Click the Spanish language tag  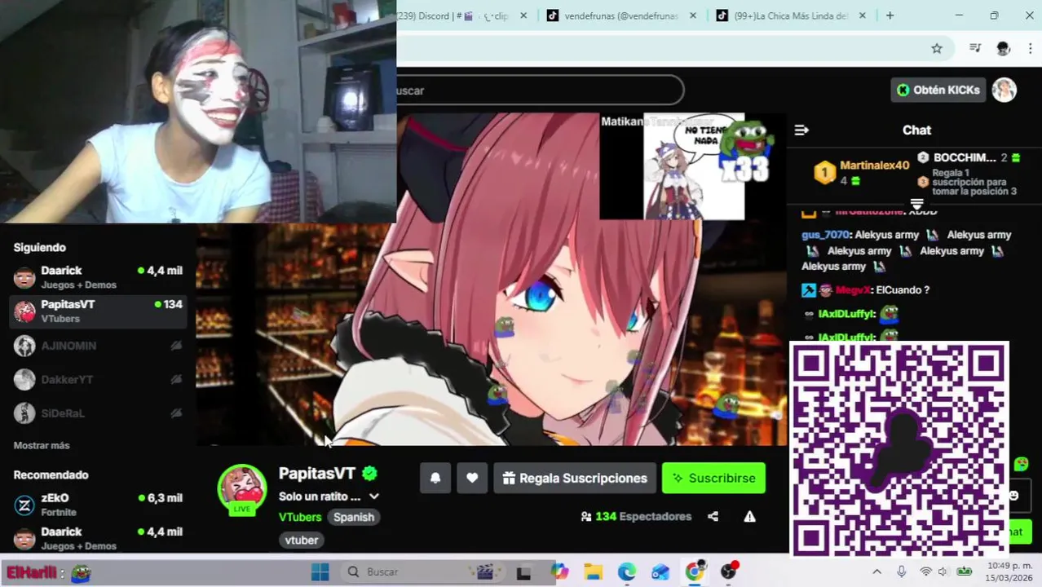(354, 517)
